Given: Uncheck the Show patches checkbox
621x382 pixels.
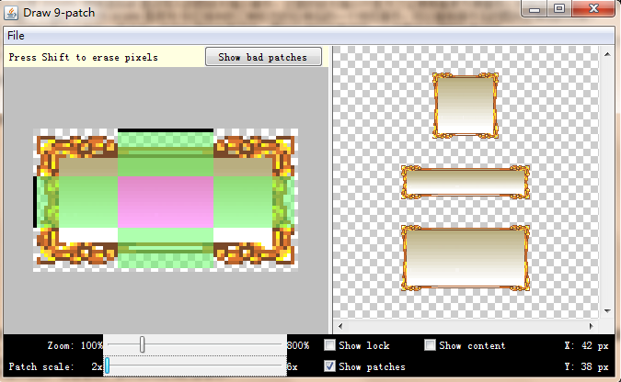Looking at the screenshot, I should point(330,367).
